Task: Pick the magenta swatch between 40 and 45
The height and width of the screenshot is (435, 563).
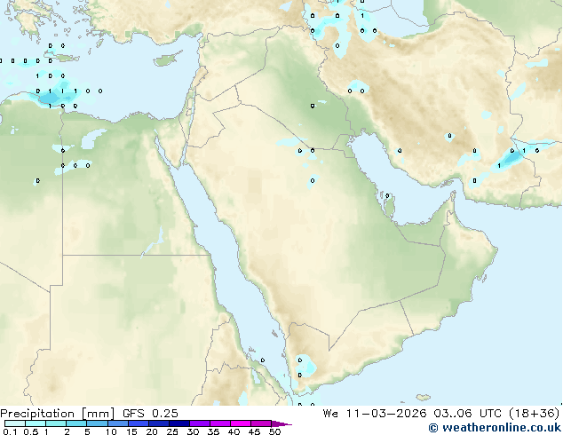Action: [x=241, y=423]
